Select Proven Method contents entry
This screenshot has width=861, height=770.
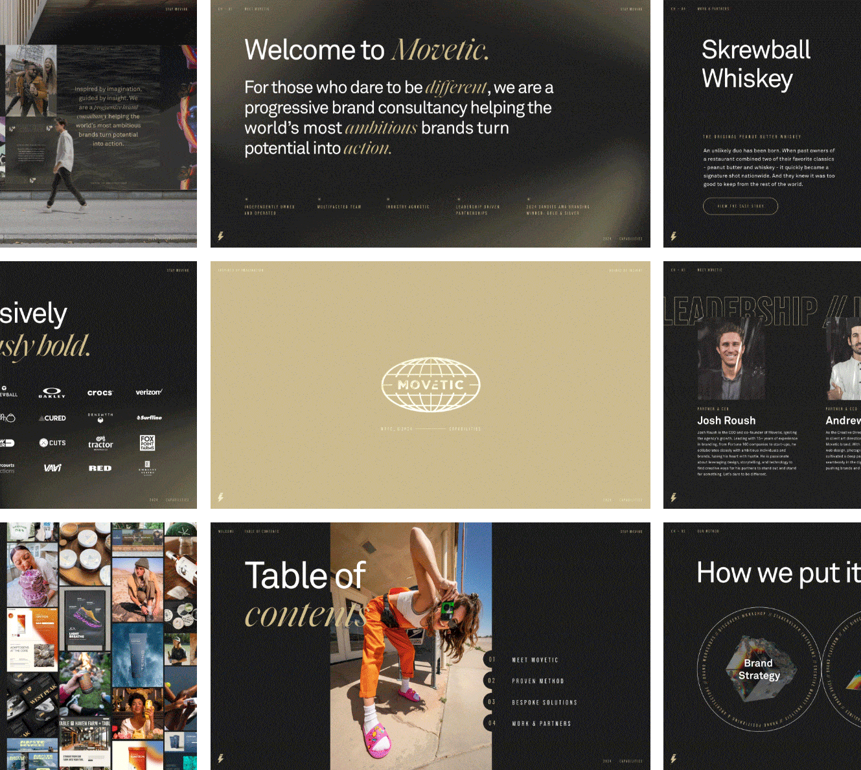click(x=538, y=681)
